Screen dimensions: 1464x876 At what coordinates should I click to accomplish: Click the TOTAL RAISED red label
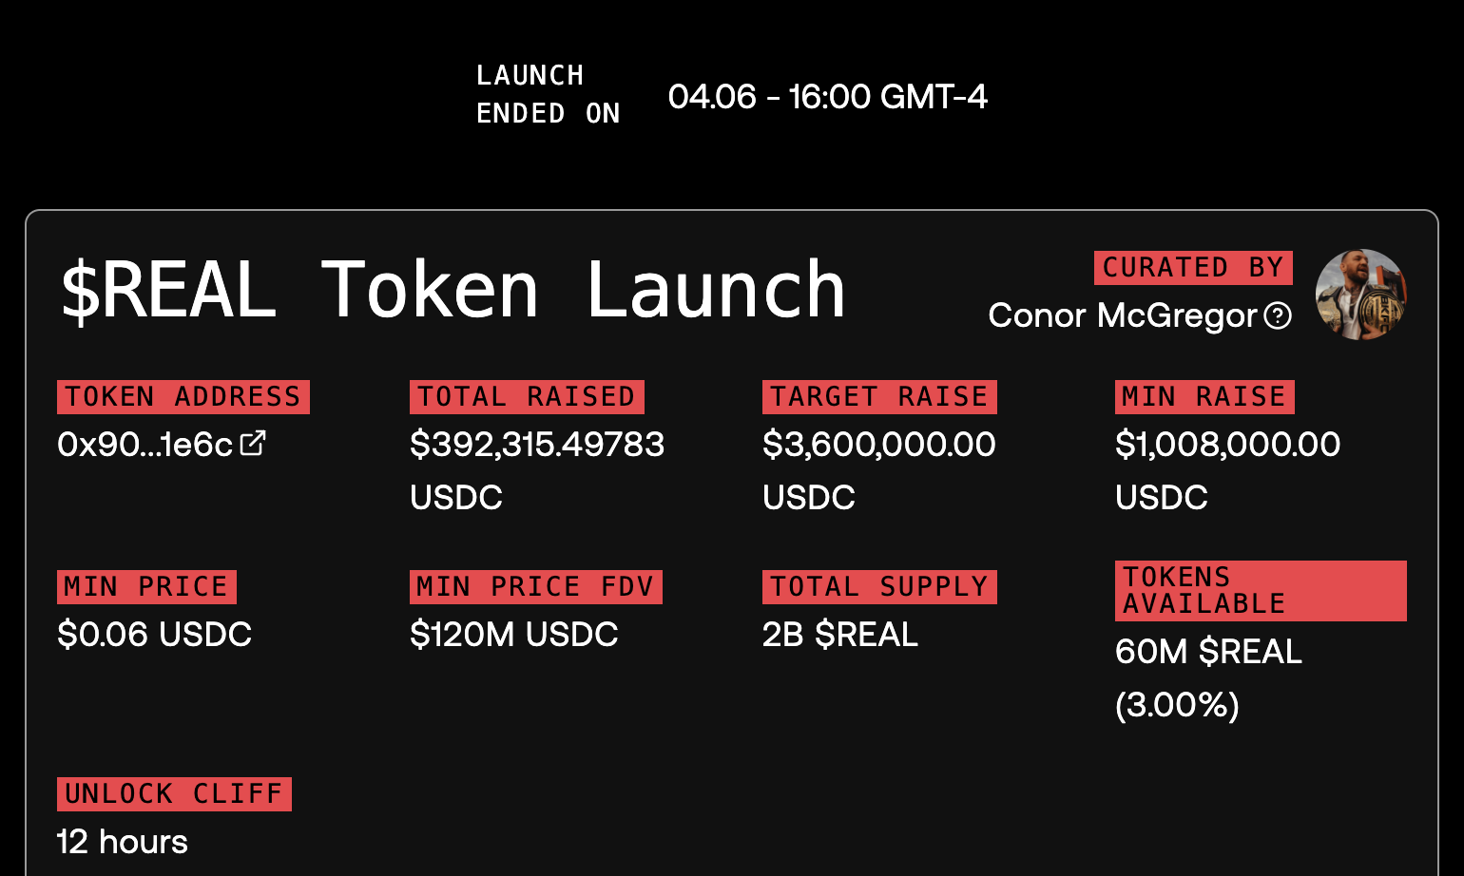tap(527, 396)
